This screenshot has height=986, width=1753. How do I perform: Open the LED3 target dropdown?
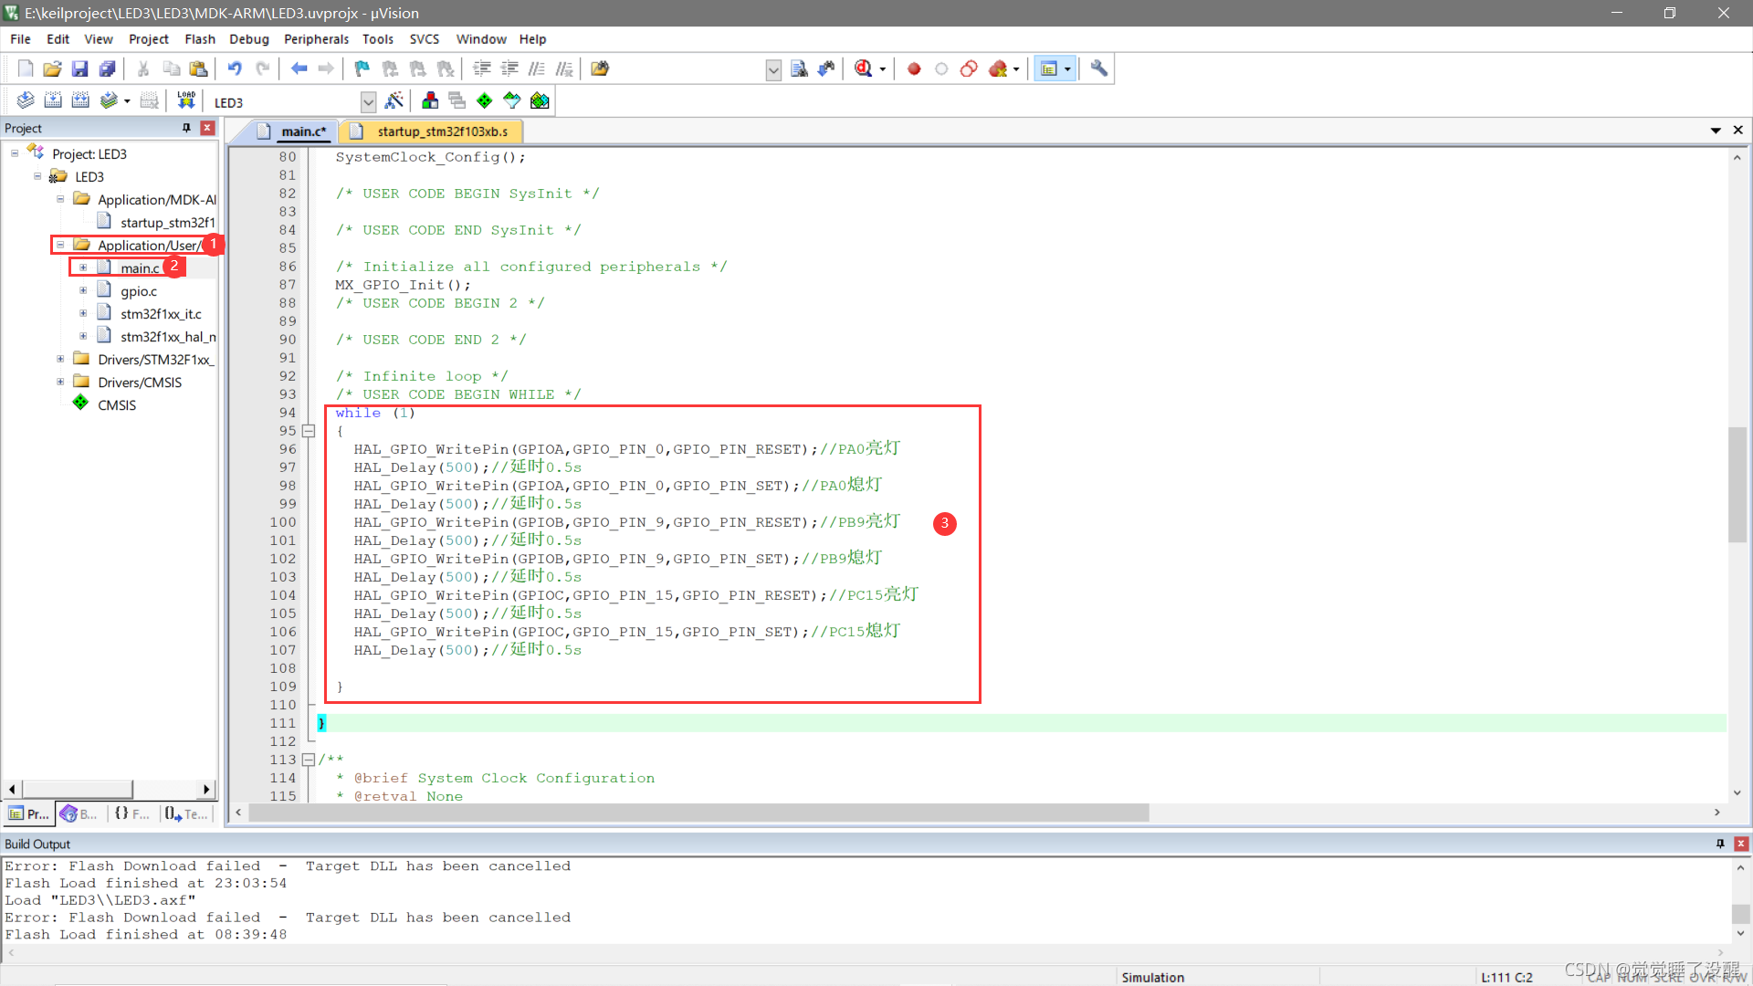368,101
